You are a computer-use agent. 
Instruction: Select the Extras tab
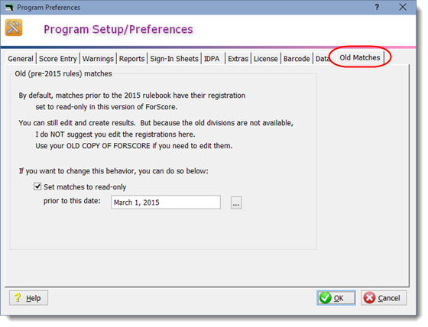point(238,59)
